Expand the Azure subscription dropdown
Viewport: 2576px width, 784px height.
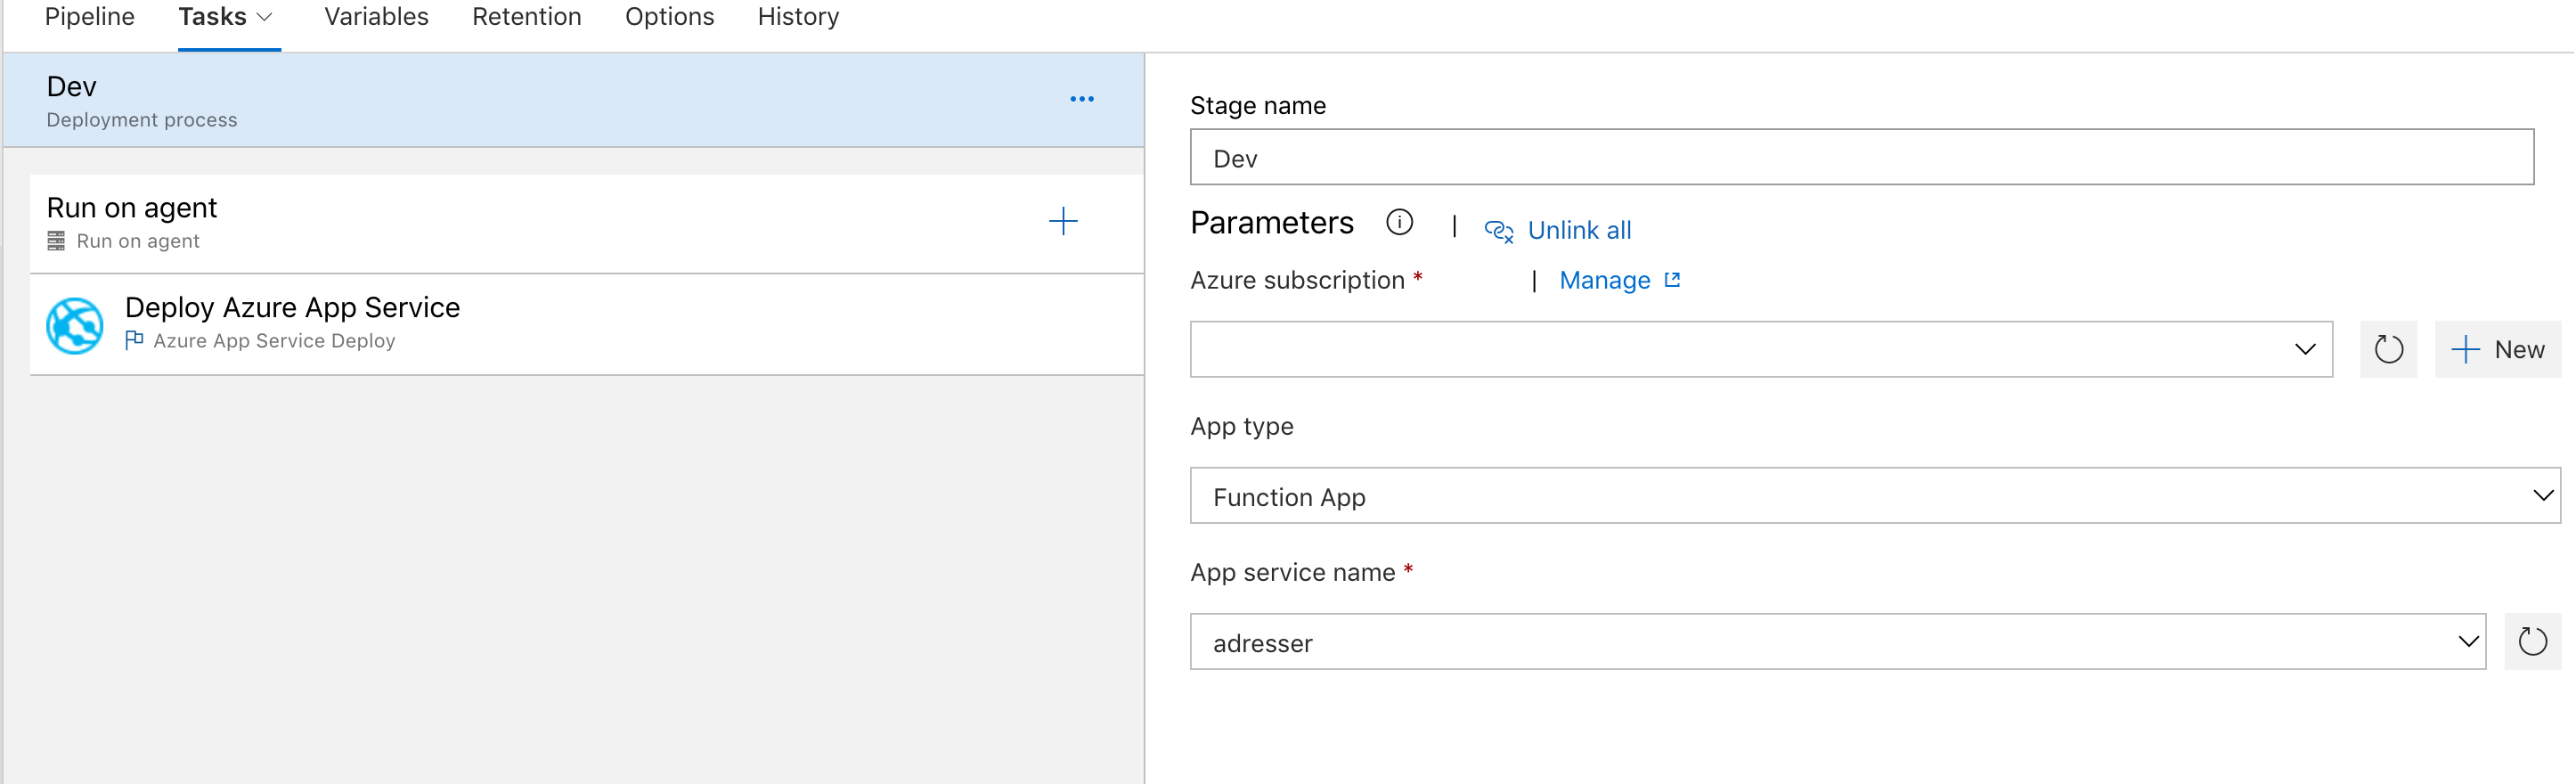[x=2305, y=349]
